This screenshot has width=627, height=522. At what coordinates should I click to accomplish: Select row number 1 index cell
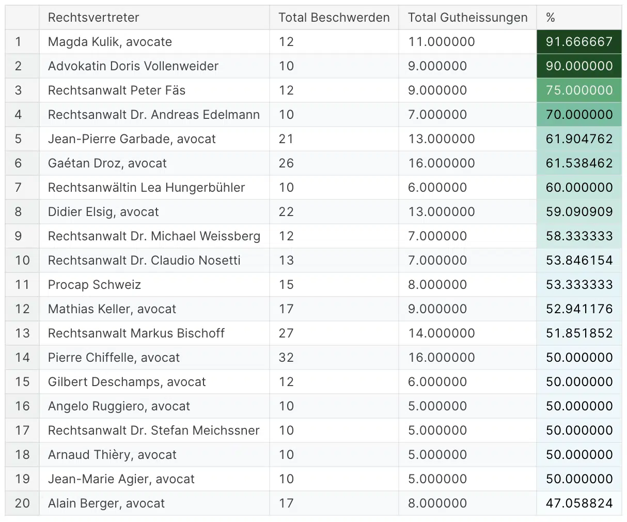(x=19, y=42)
